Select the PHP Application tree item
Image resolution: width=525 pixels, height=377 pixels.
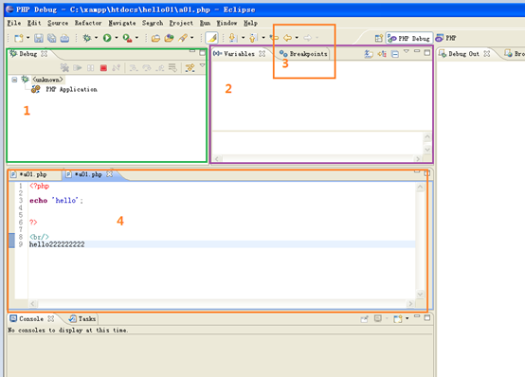pyautogui.click(x=71, y=89)
